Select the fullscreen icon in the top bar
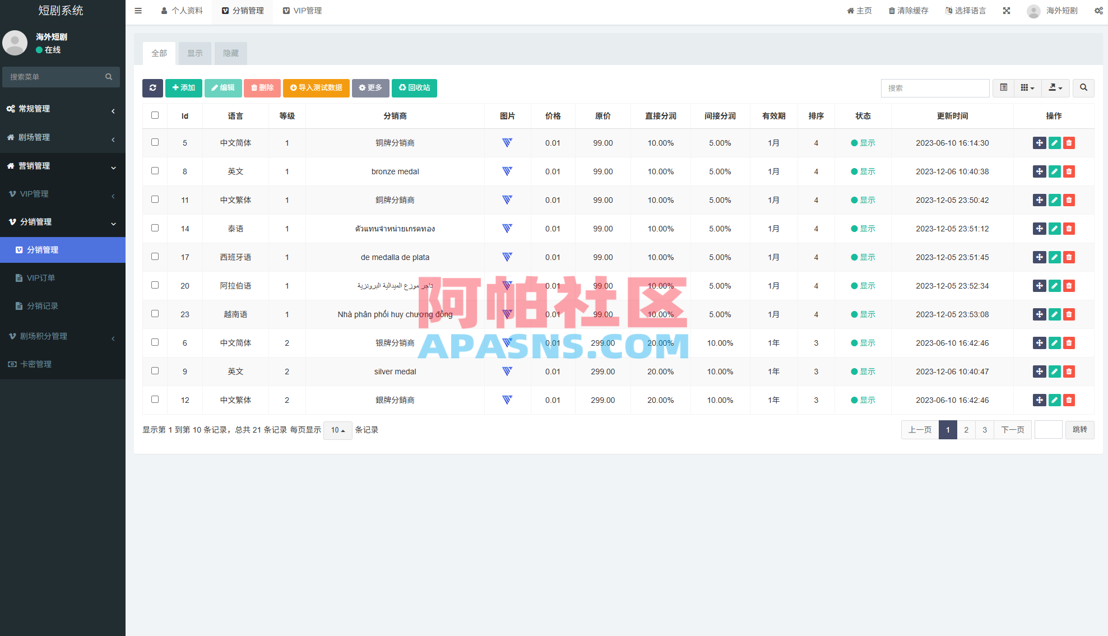 [x=1006, y=10]
